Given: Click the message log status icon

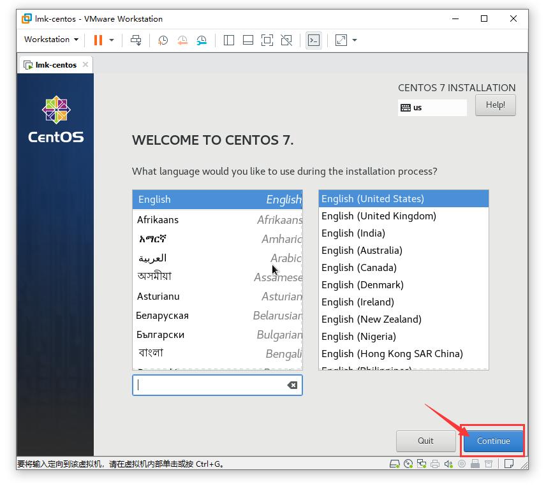Looking at the screenshot, I should [509, 464].
